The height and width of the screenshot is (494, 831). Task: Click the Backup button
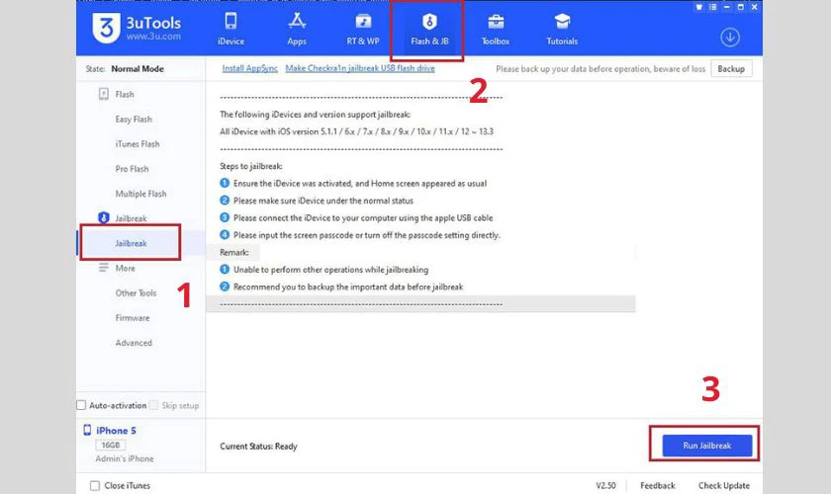[731, 69]
